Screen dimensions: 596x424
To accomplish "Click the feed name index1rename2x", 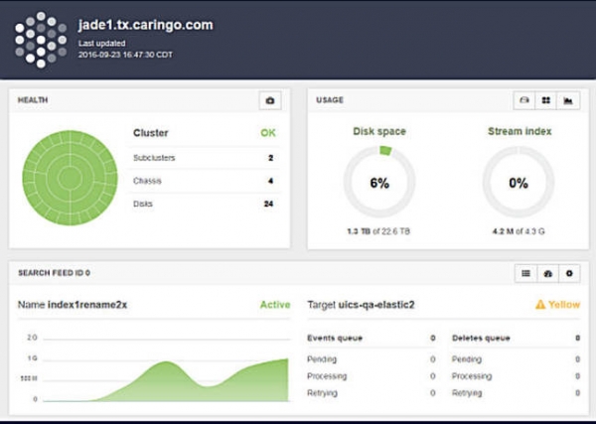I will pyautogui.click(x=87, y=305).
